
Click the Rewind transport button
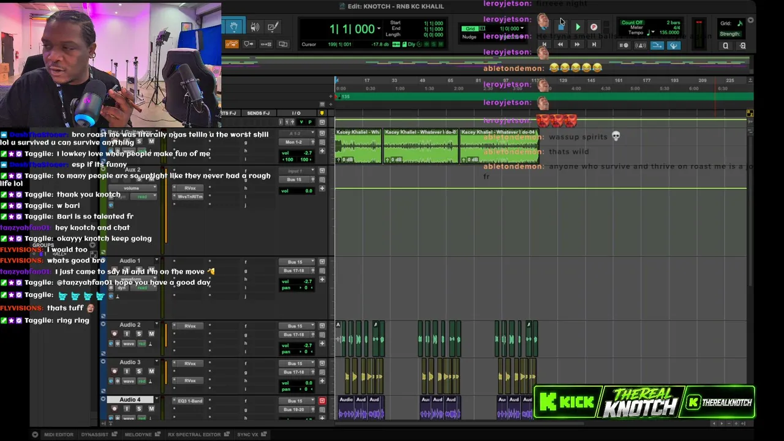tap(560, 45)
